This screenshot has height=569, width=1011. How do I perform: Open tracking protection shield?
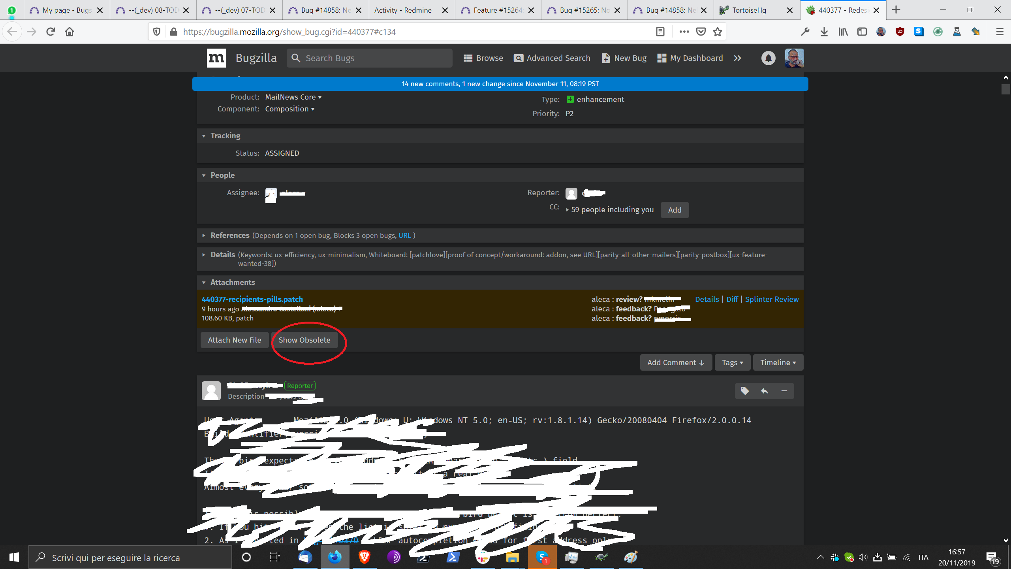[156, 32]
